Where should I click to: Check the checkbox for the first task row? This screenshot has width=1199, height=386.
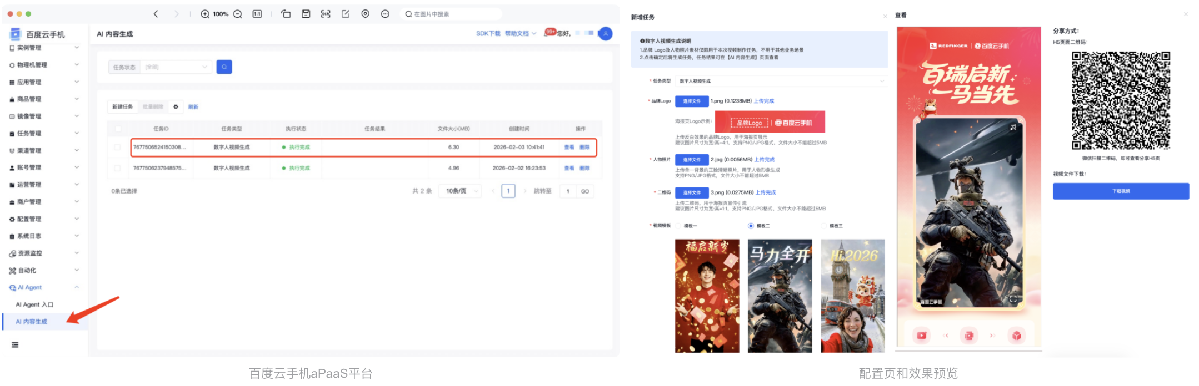click(x=117, y=148)
